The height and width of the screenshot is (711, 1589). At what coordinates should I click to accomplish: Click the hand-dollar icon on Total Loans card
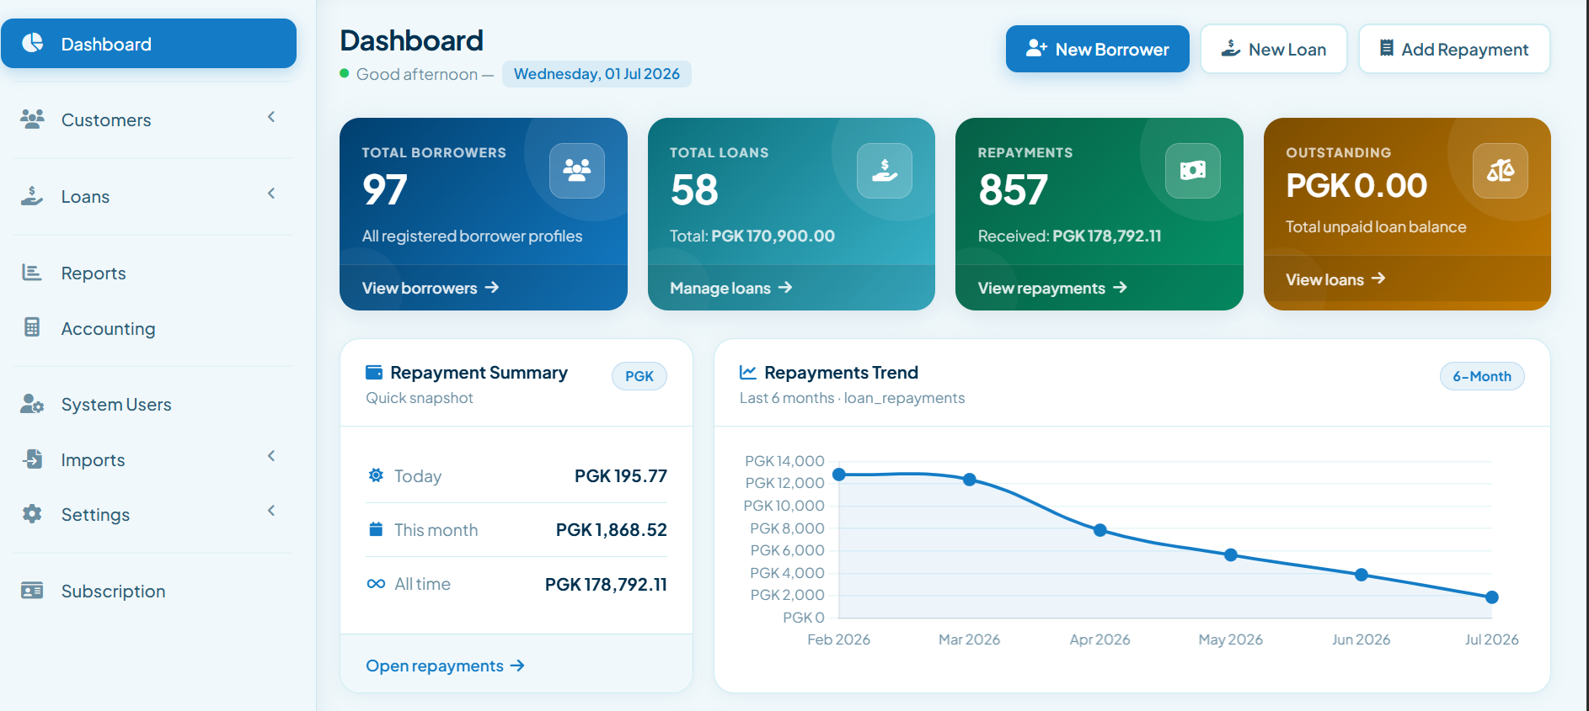[x=885, y=171]
